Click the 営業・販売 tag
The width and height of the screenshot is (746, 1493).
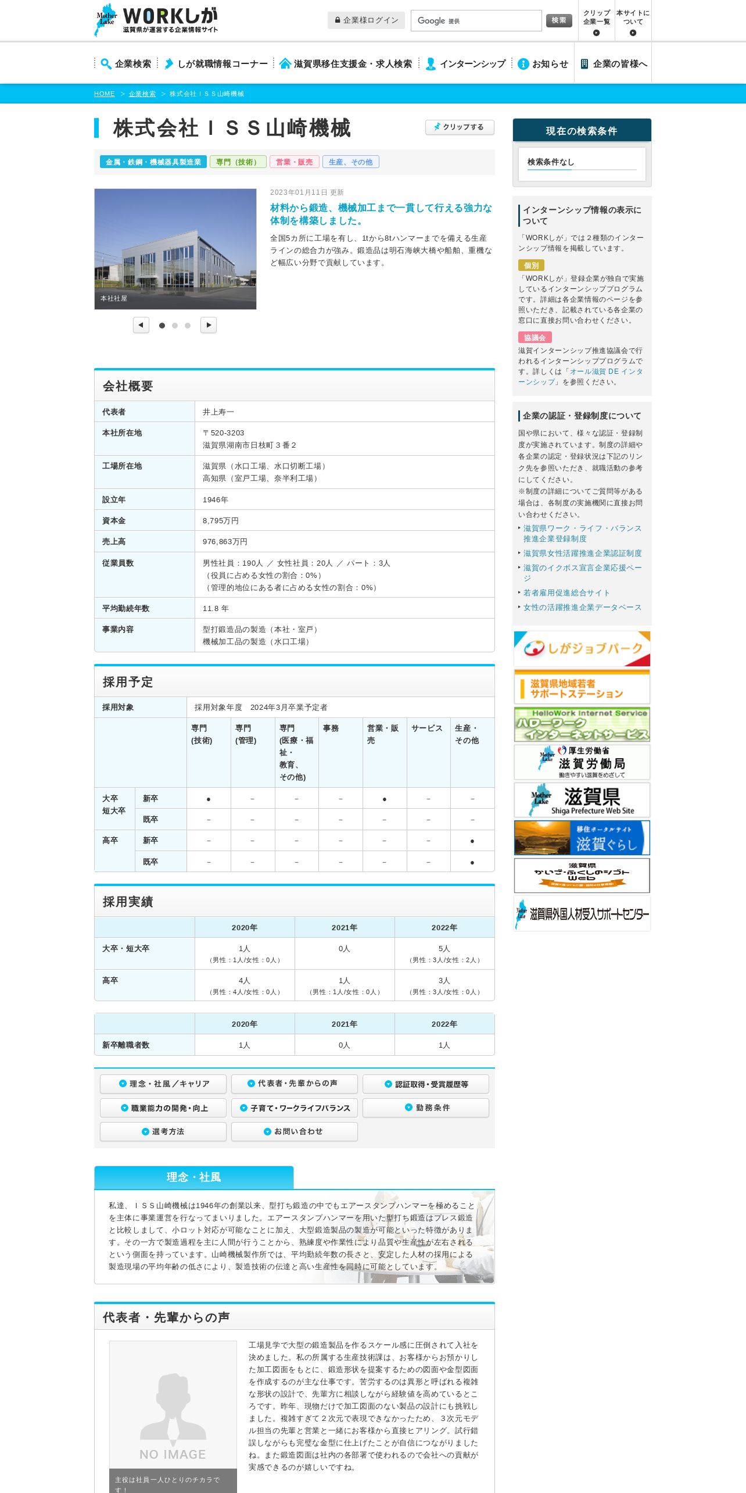294,162
